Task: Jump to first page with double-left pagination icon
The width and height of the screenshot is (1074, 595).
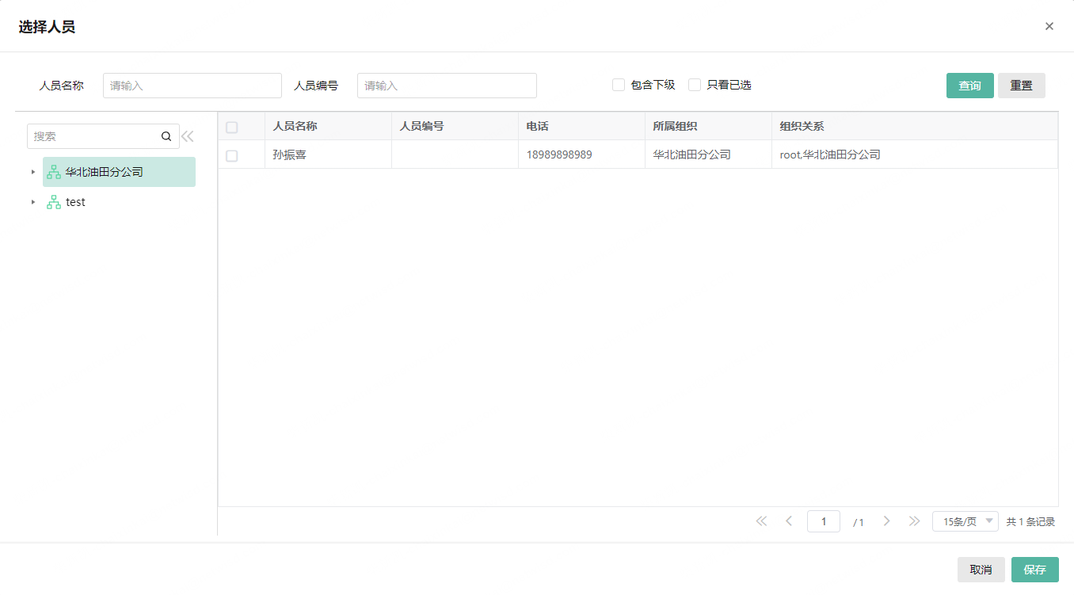Action: click(x=761, y=521)
